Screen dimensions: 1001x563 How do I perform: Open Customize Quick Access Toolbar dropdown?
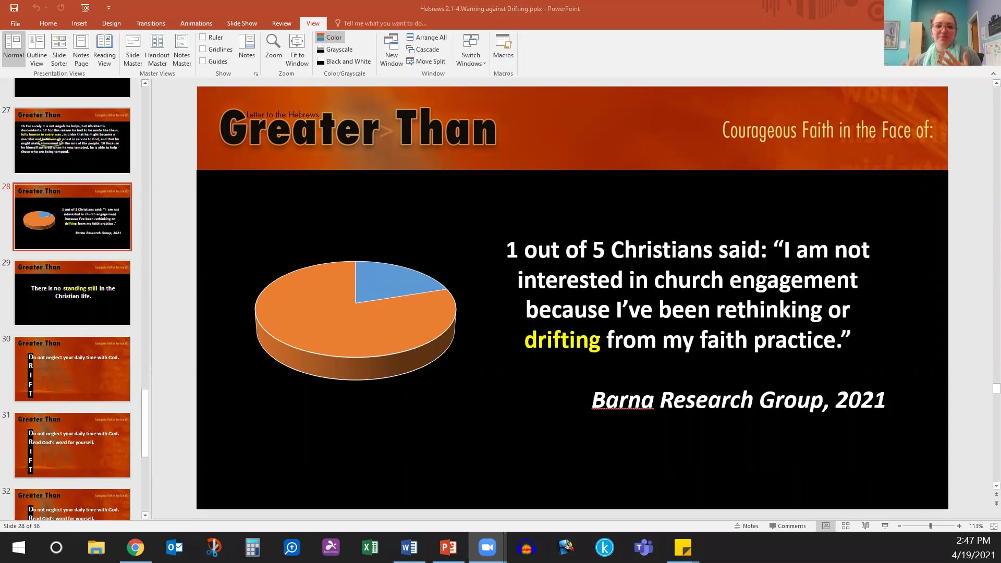(108, 8)
